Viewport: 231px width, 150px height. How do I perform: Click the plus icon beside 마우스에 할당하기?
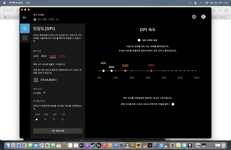[x=36, y=80]
